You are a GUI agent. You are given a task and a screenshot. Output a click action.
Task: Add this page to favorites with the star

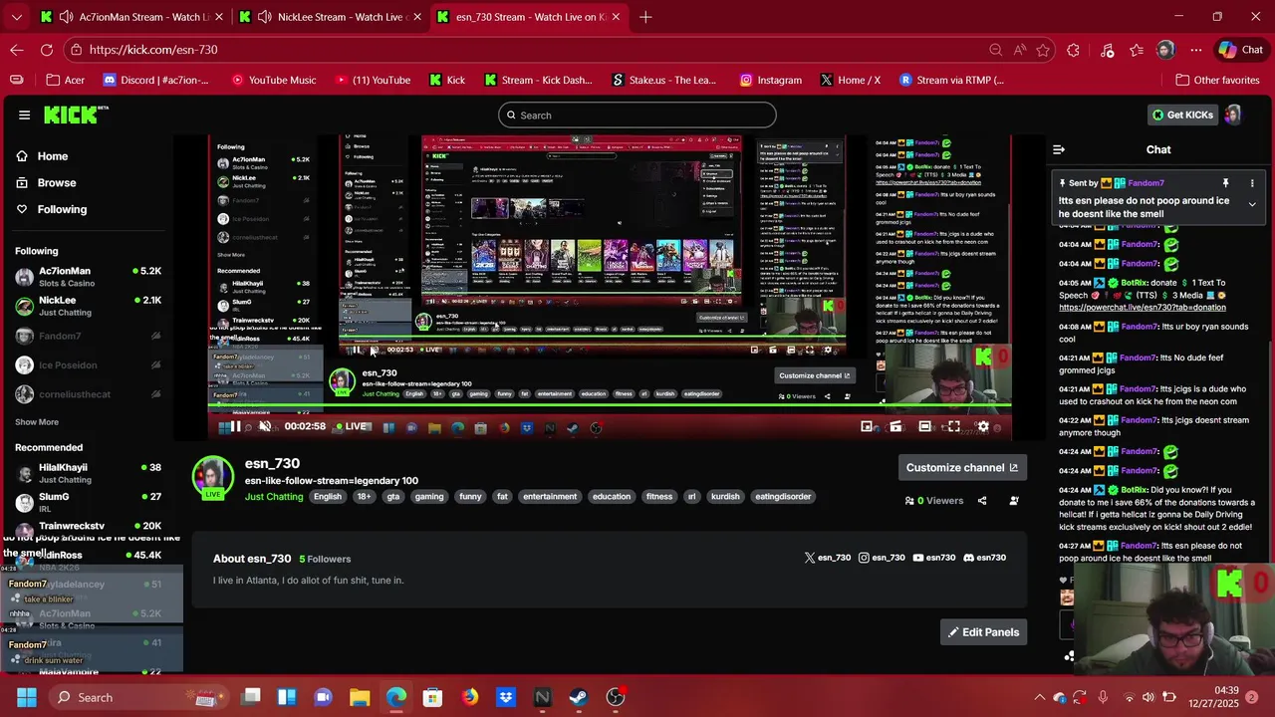tap(1043, 50)
